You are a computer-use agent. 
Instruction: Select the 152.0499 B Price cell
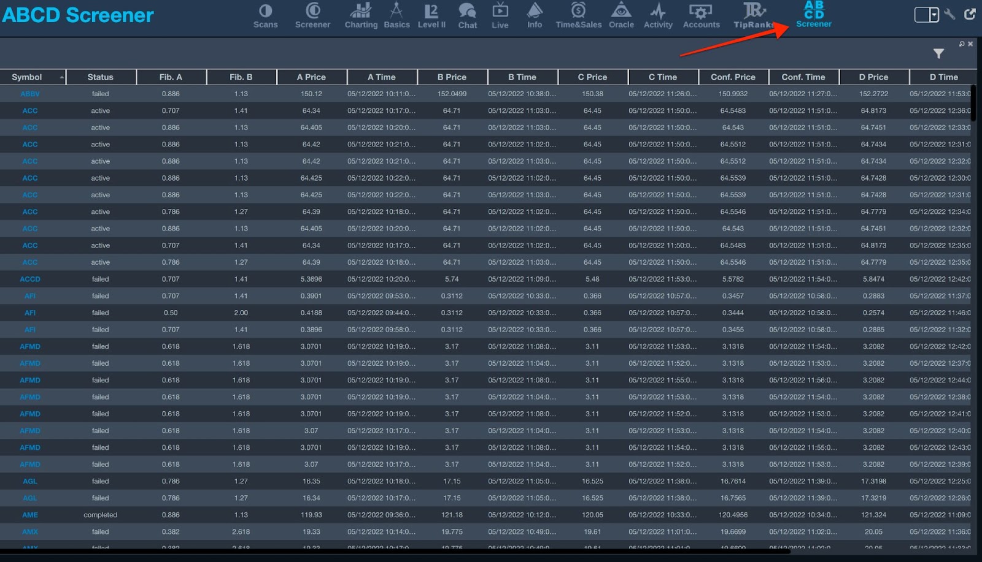tap(452, 94)
